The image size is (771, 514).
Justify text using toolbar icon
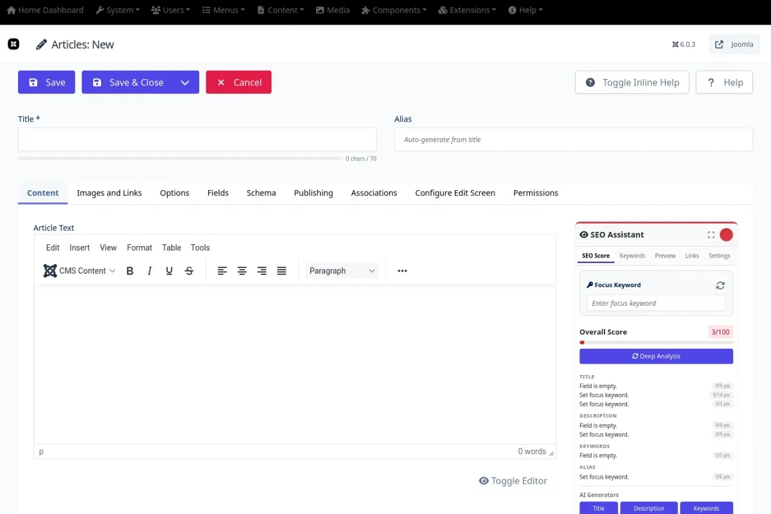coord(281,271)
